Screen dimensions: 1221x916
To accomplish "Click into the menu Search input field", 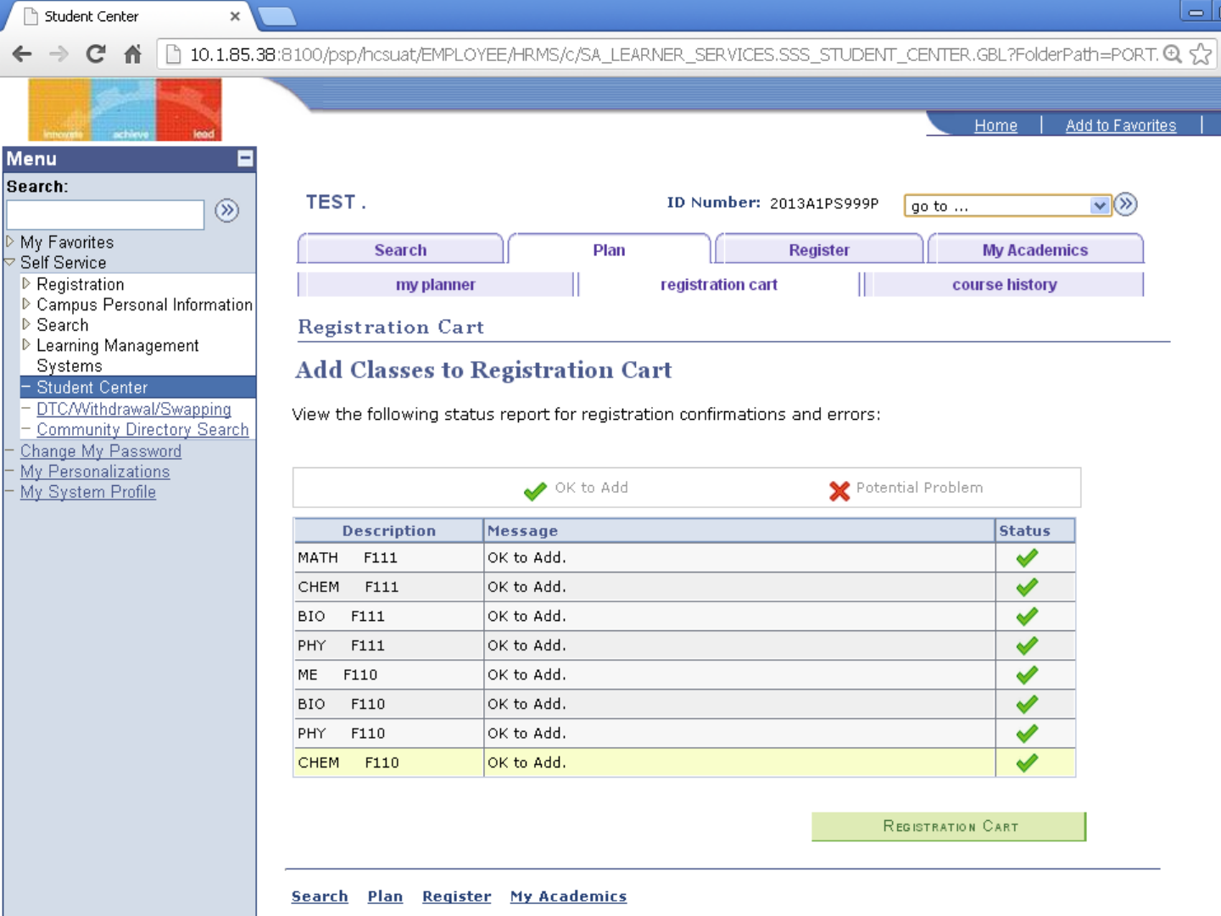I will click(105, 215).
